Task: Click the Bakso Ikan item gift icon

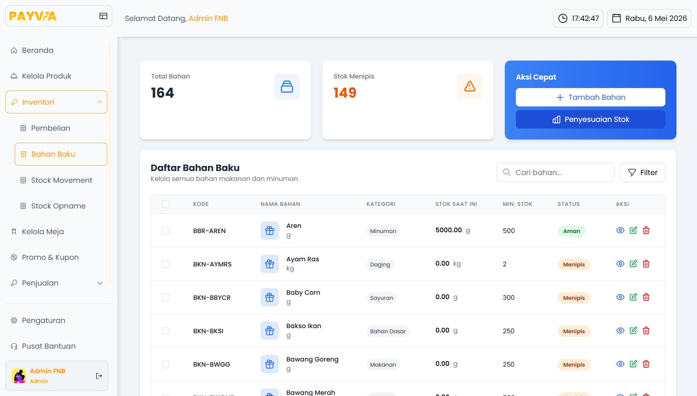Action: (x=270, y=331)
